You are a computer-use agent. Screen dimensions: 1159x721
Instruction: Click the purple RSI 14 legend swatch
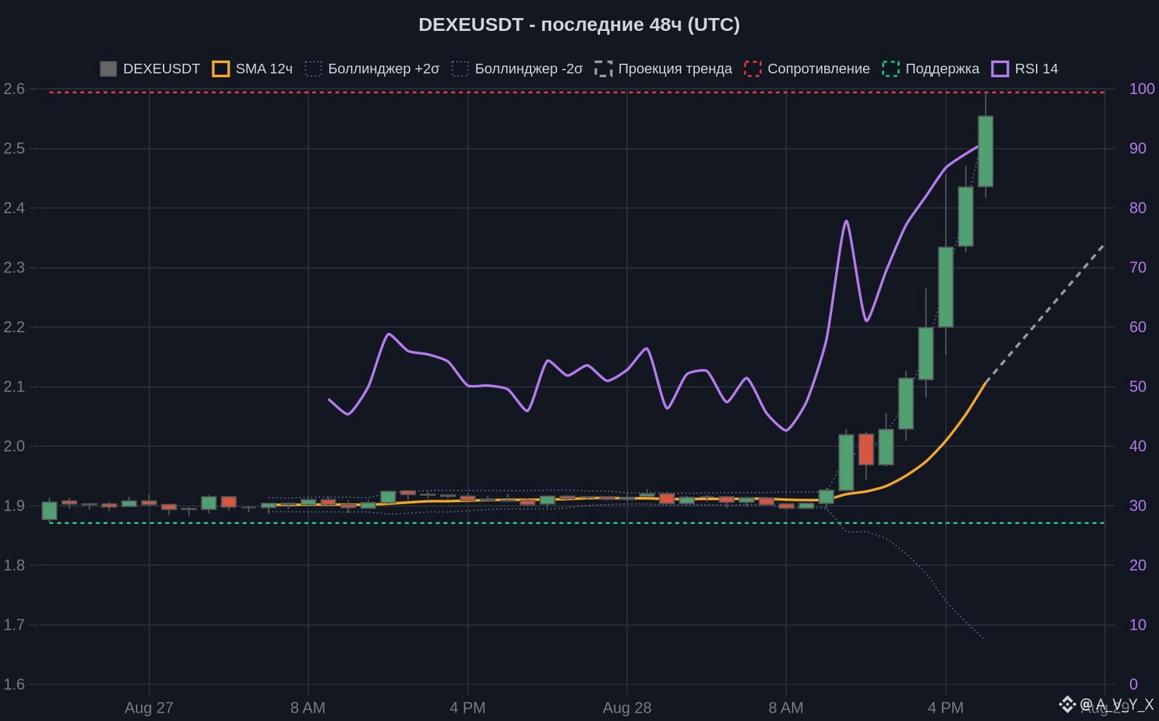[x=1000, y=69]
